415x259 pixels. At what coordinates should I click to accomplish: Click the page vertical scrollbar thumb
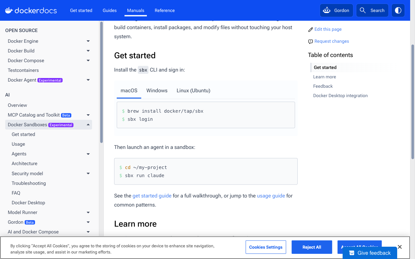pos(413,102)
